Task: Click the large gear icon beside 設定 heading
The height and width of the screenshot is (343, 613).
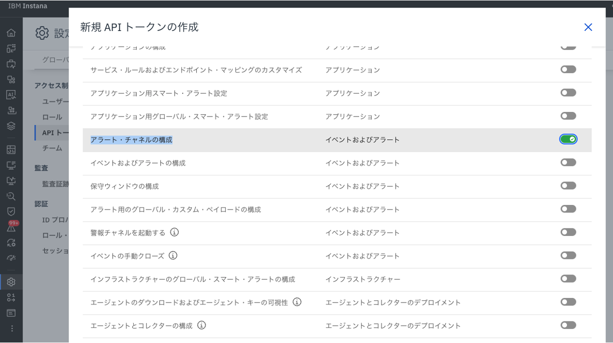Action: [42, 33]
